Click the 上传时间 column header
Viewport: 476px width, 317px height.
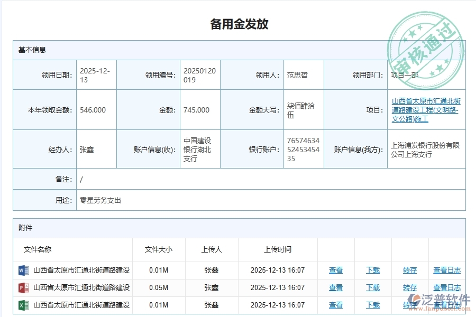278,250
